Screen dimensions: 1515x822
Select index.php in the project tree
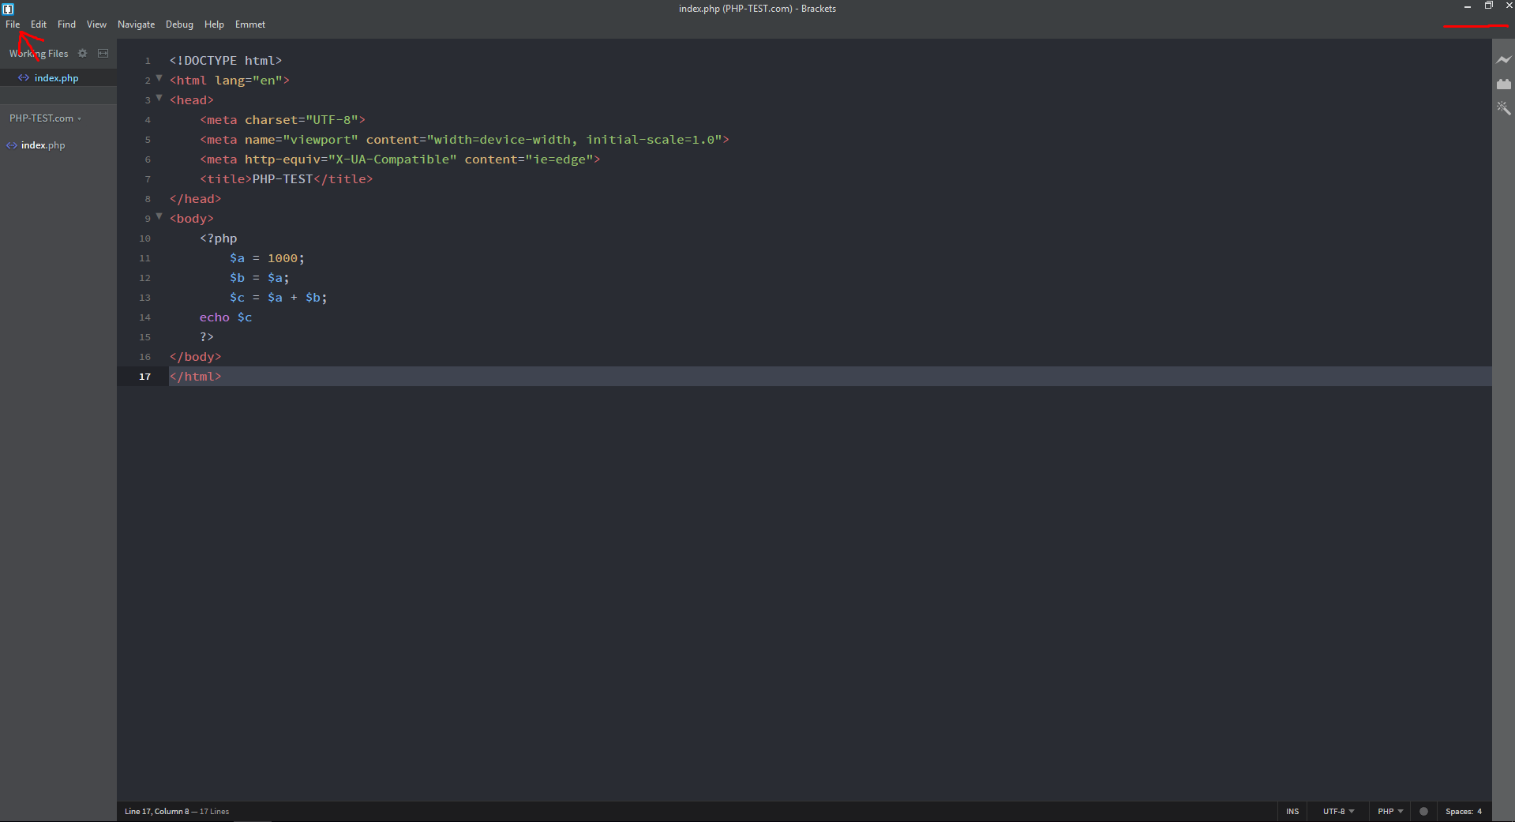pos(43,145)
